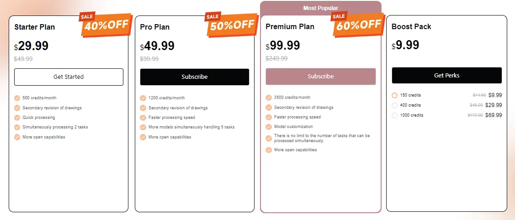
Task: Select the 400 credits radio option
Action: 395,105
